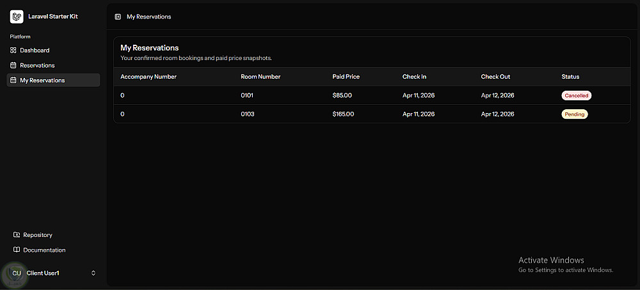The width and height of the screenshot is (640, 290).
Task: Select My Reservations in the sidebar
Action: 42,80
